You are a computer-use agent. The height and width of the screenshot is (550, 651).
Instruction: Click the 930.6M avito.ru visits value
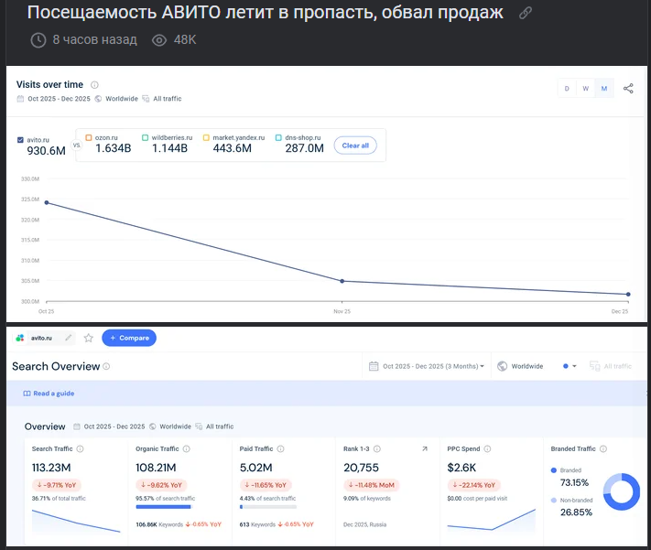click(46, 151)
